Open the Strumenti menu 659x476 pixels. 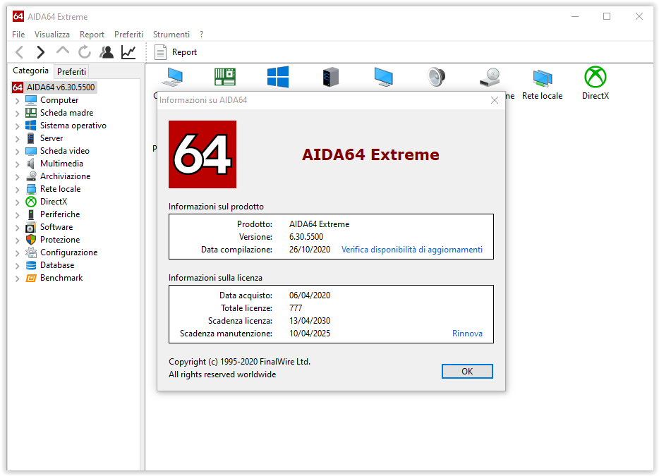[171, 35]
